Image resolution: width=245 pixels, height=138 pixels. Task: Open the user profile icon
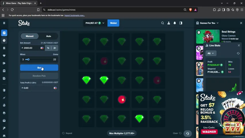169,23
